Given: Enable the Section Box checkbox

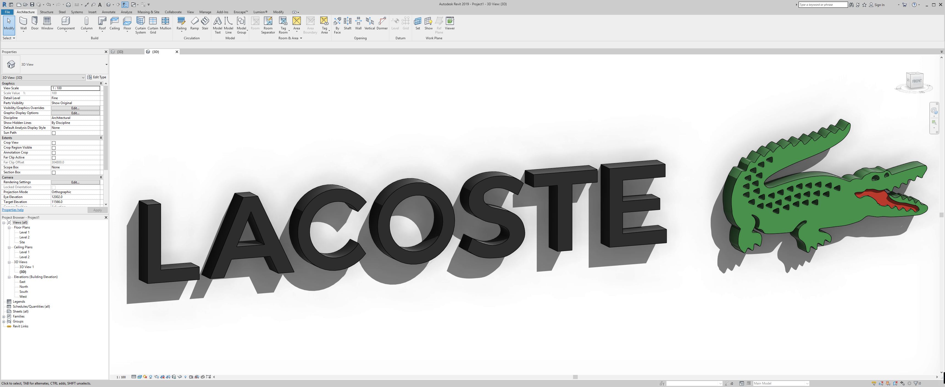Looking at the screenshot, I should (54, 172).
